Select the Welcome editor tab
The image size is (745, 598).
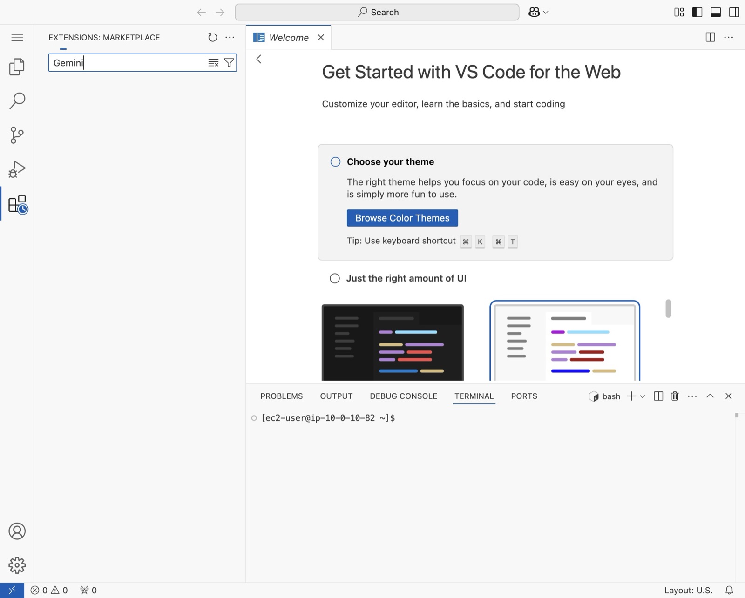click(x=289, y=37)
